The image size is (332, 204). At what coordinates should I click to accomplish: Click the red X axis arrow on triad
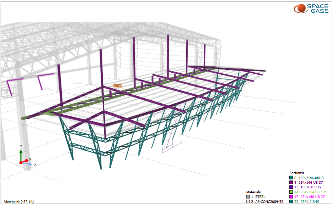click(x=26, y=161)
